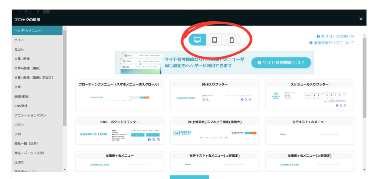Viewport: 380px width, 179px height.
Task: Click sidebar scroll down arrow
Action: click(x=65, y=169)
